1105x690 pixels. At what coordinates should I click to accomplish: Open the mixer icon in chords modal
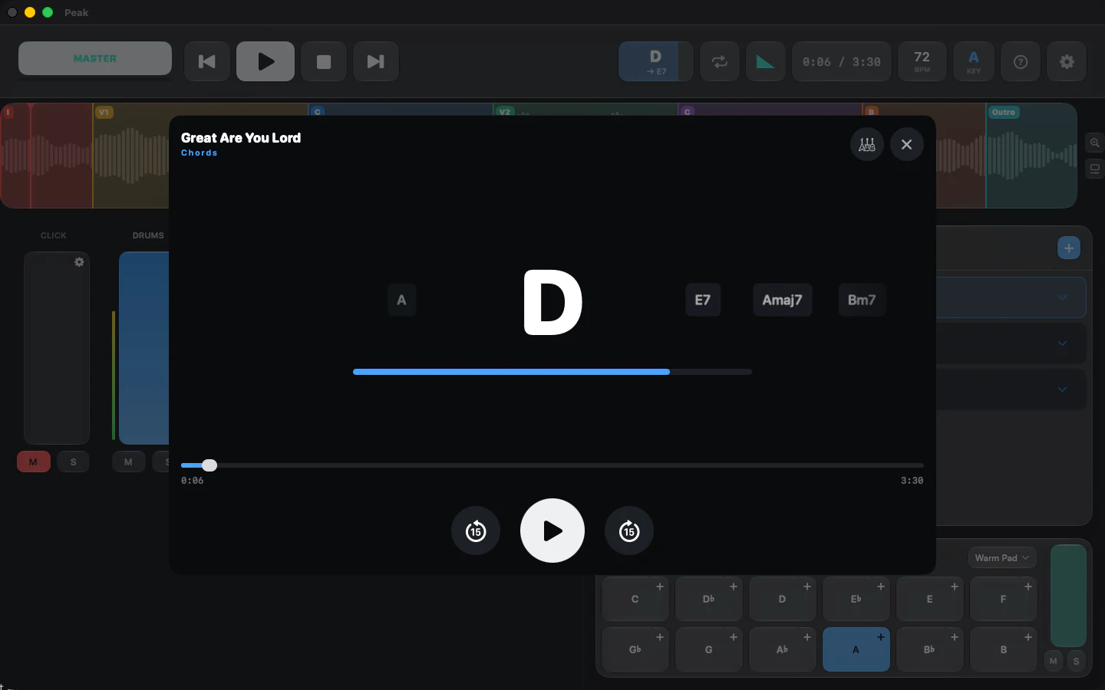click(867, 144)
